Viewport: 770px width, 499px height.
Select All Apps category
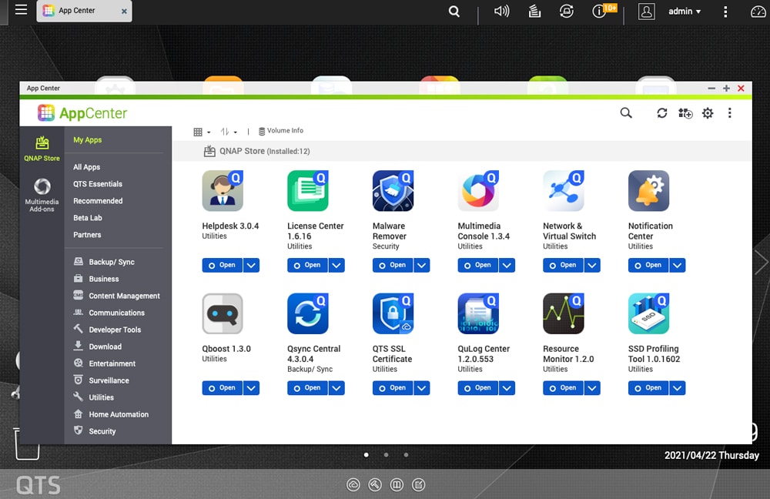click(x=86, y=167)
